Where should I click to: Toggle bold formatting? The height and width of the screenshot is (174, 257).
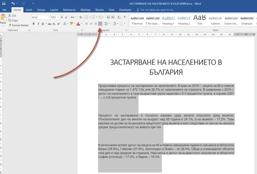pyautogui.click(x=34, y=24)
